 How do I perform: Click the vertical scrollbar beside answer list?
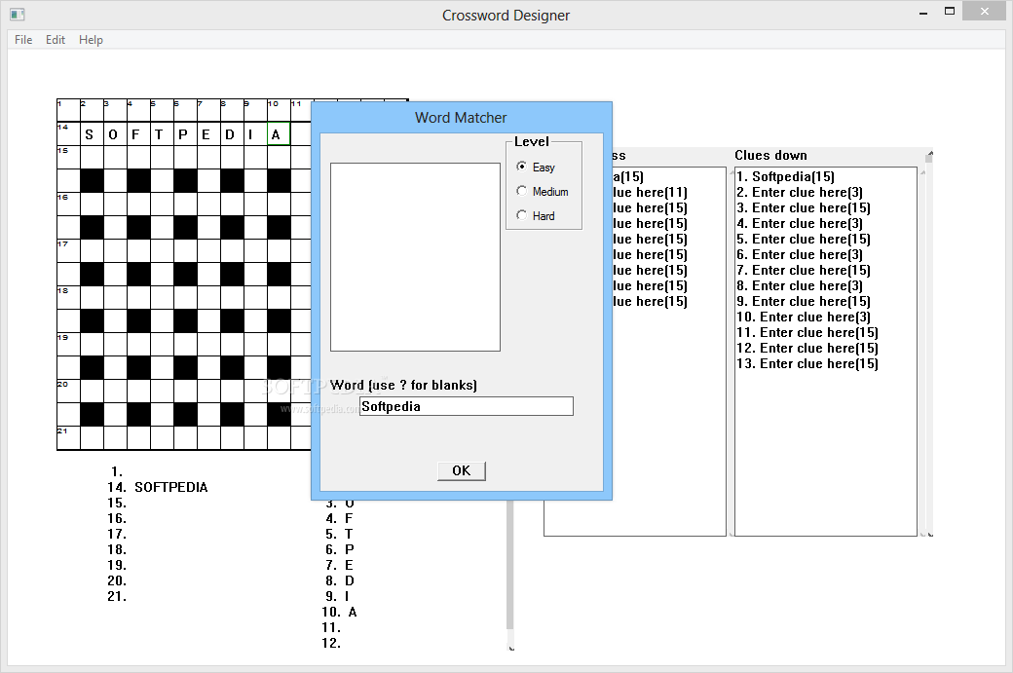[510, 574]
